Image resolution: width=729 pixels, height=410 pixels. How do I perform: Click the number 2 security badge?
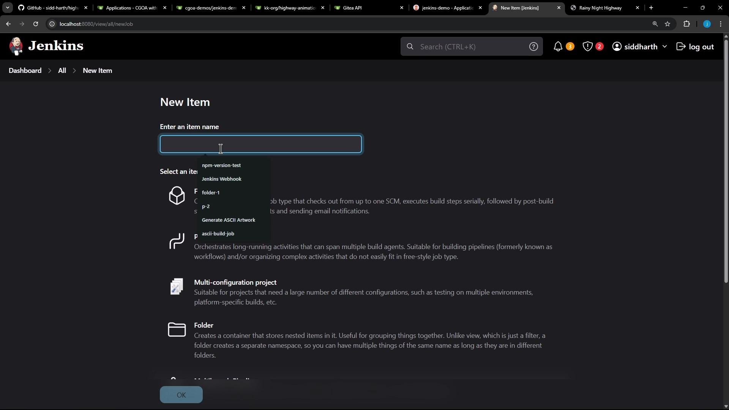(600, 46)
